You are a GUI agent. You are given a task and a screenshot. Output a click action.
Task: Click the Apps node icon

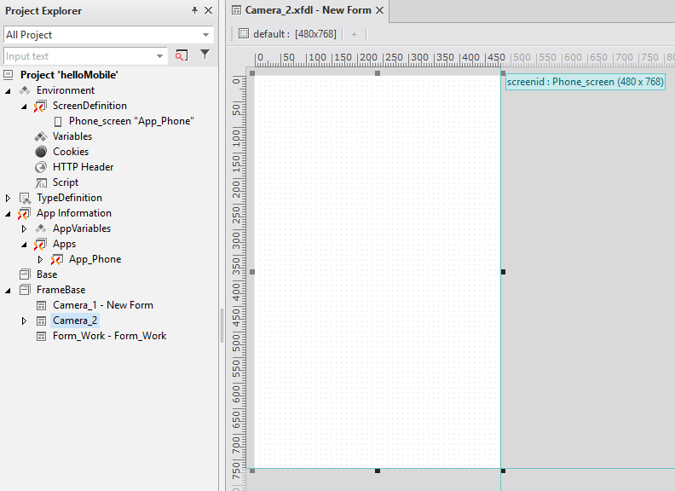coord(40,244)
